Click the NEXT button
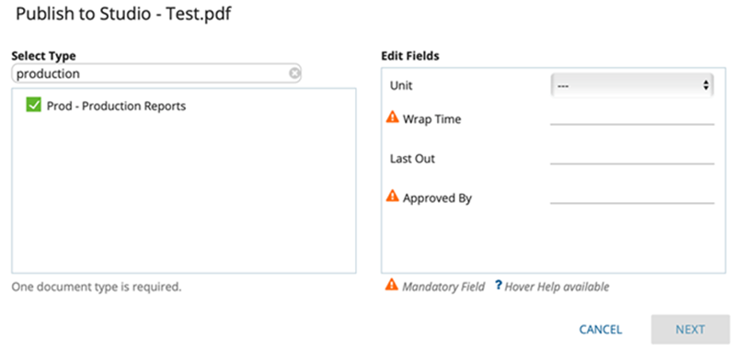735x350 pixels. coord(690,330)
